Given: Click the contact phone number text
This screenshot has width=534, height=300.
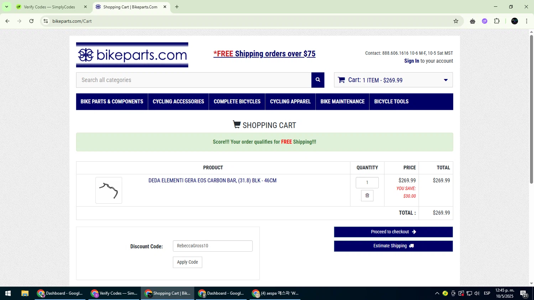Looking at the screenshot, I should [396, 53].
